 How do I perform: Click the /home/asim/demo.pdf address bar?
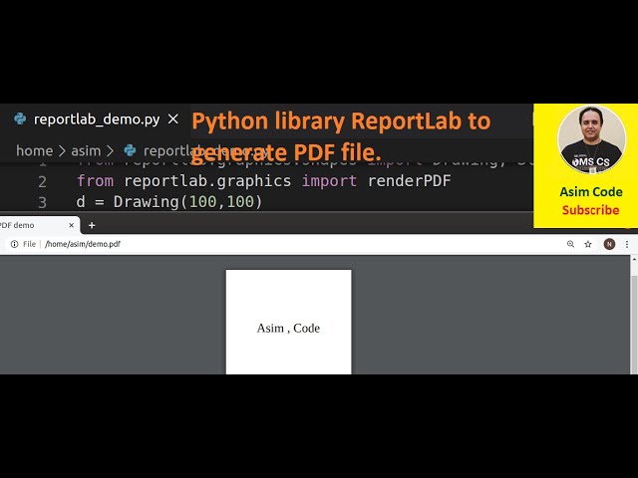pyautogui.click(x=83, y=244)
